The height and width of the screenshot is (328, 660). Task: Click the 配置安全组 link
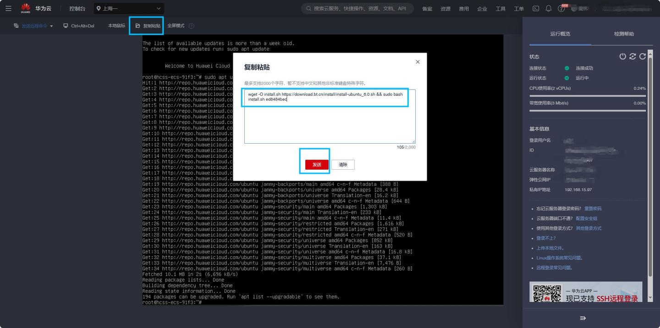pos(586,219)
